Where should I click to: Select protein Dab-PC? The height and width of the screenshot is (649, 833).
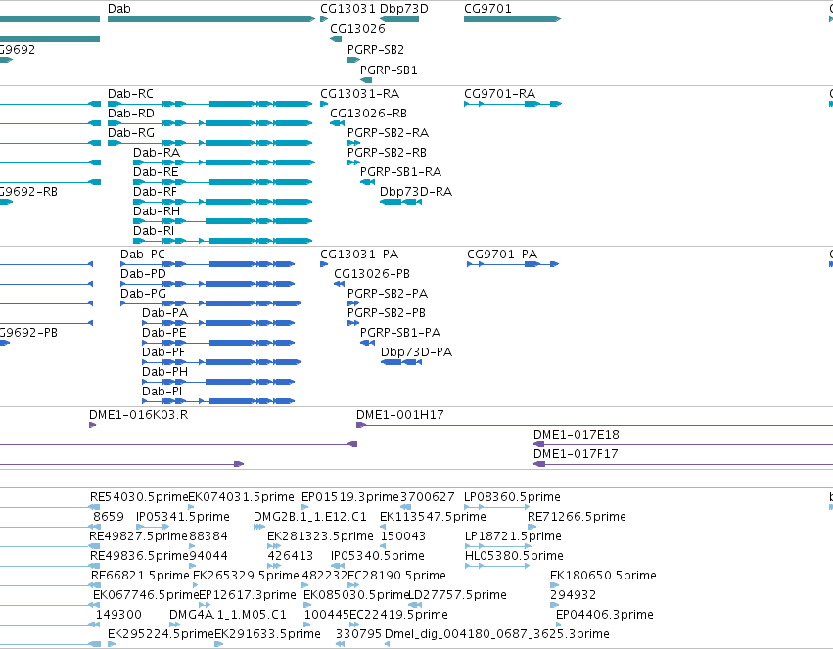[208, 264]
